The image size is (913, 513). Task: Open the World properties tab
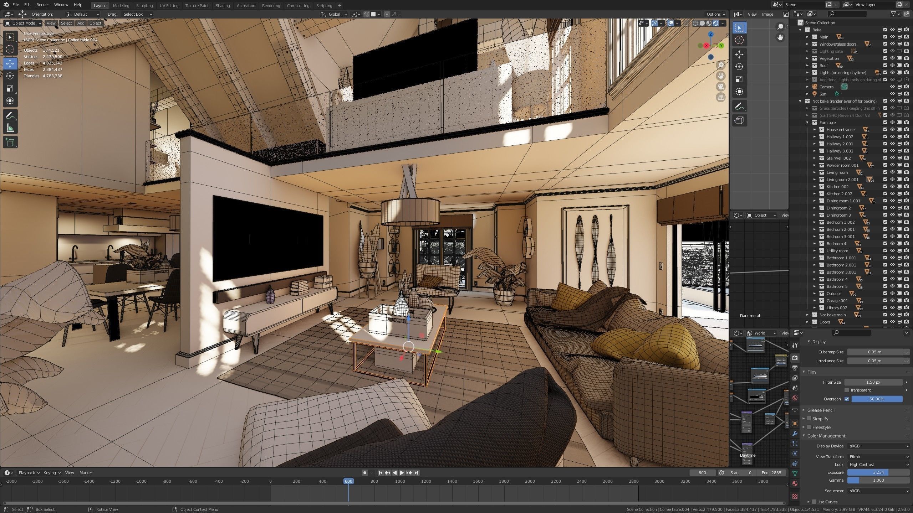click(x=795, y=398)
